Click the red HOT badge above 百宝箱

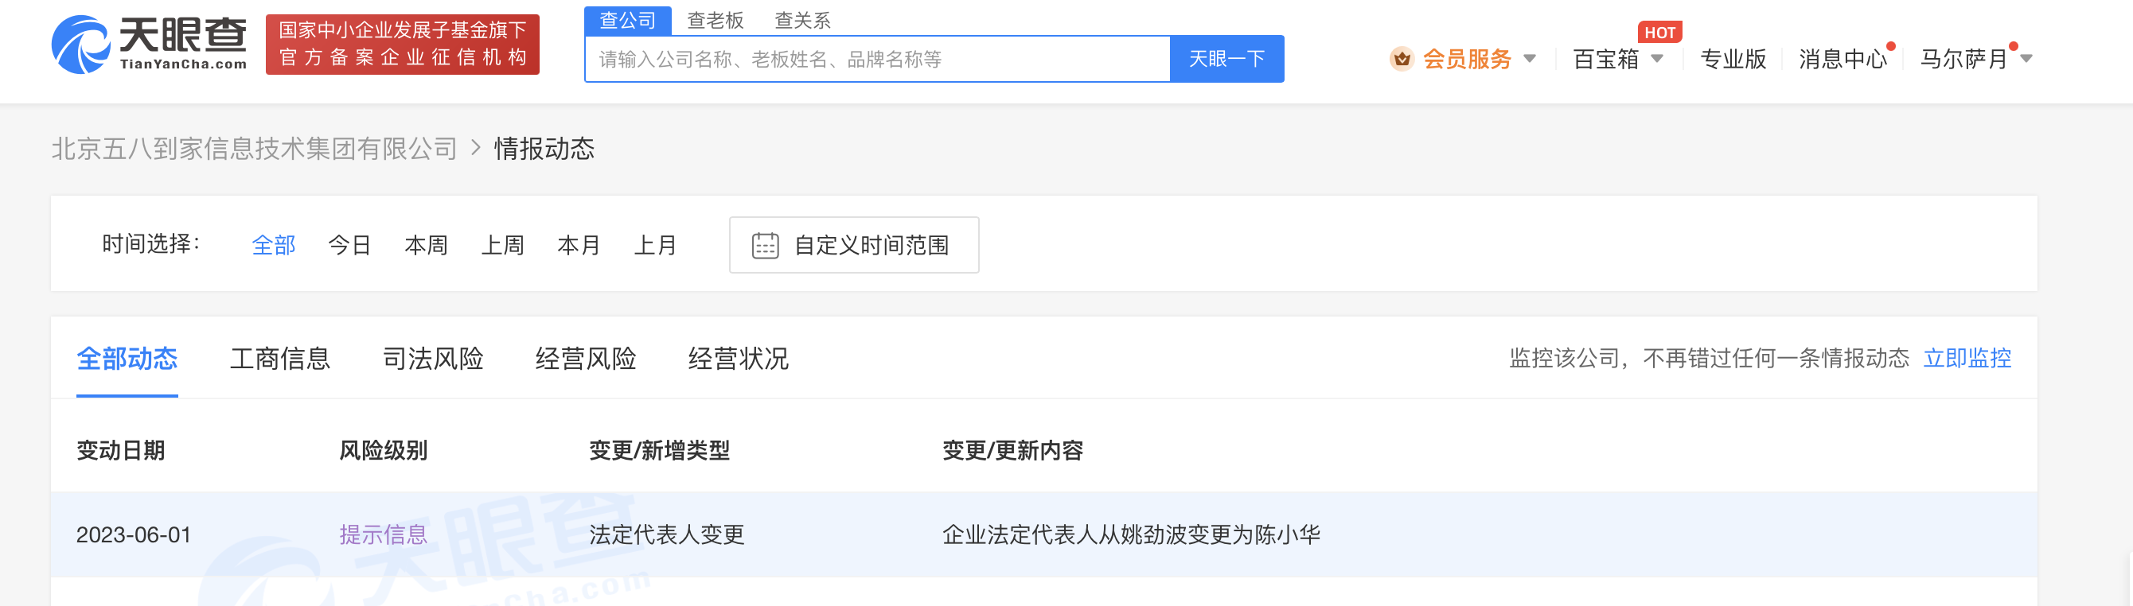(1659, 33)
